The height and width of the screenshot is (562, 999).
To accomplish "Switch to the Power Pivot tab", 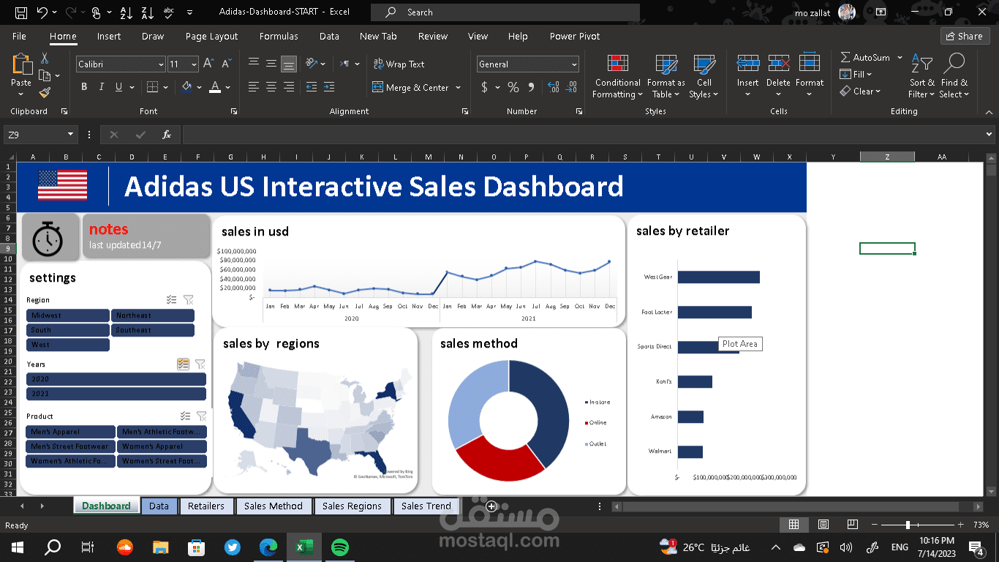I will (x=575, y=36).
